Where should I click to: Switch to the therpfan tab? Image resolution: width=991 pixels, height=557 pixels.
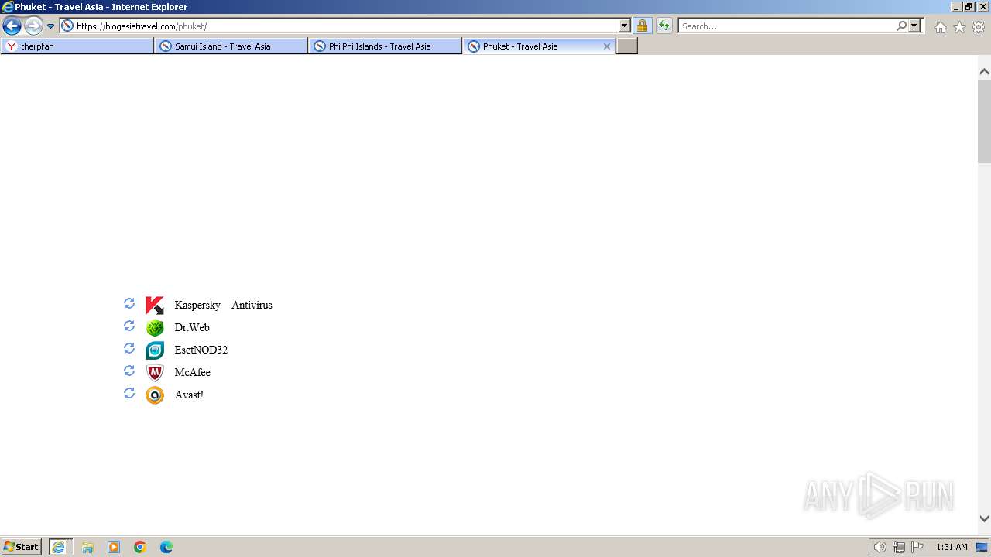(77, 46)
